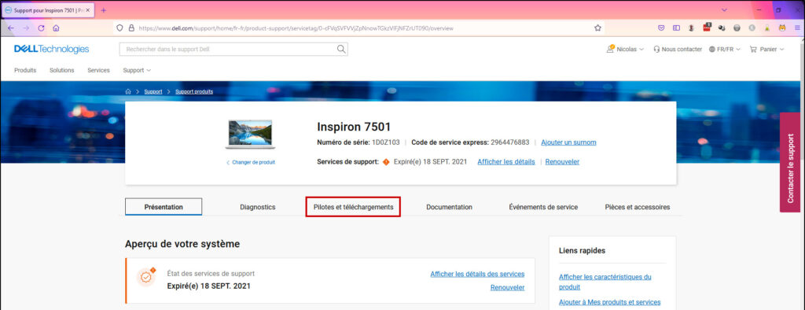Change the FR/FR language region
The height and width of the screenshot is (310, 805).
click(x=724, y=50)
